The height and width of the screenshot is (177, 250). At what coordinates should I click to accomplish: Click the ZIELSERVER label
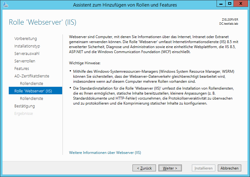coord(230,20)
